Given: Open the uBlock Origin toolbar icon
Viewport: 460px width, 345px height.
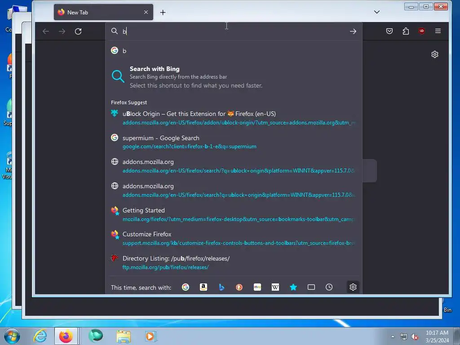Looking at the screenshot, I should coord(421,31).
